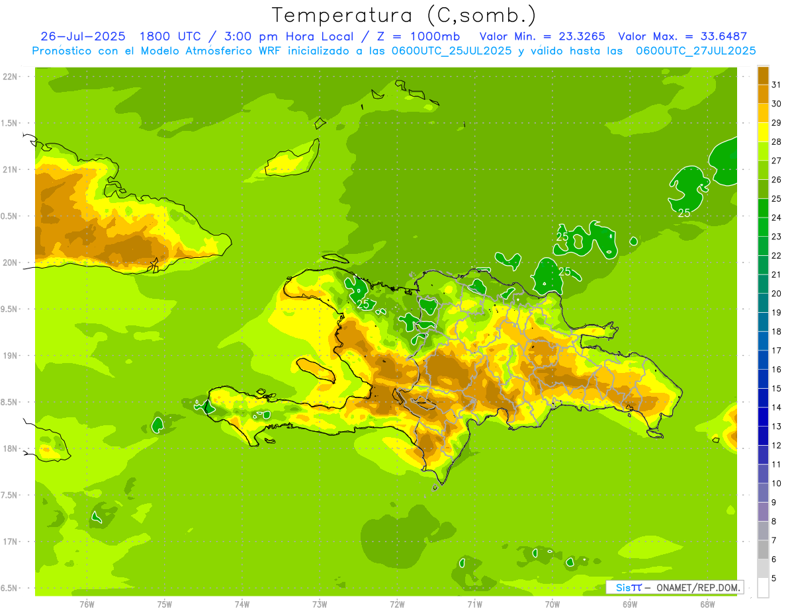Image resolution: width=794 pixels, height=613 pixels.
Task: Click the '74W' longitude axis label
Action: pyautogui.click(x=242, y=604)
